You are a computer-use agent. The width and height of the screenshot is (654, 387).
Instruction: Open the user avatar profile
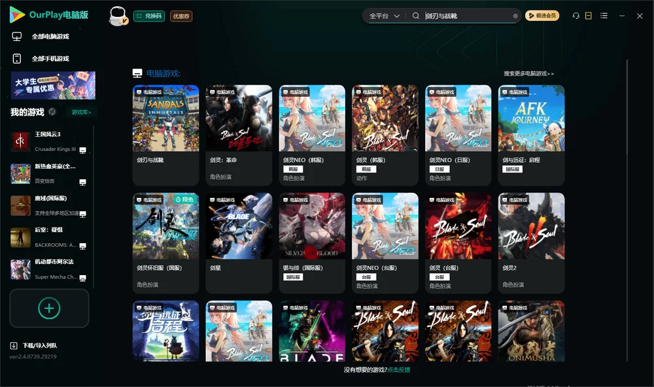click(x=118, y=16)
